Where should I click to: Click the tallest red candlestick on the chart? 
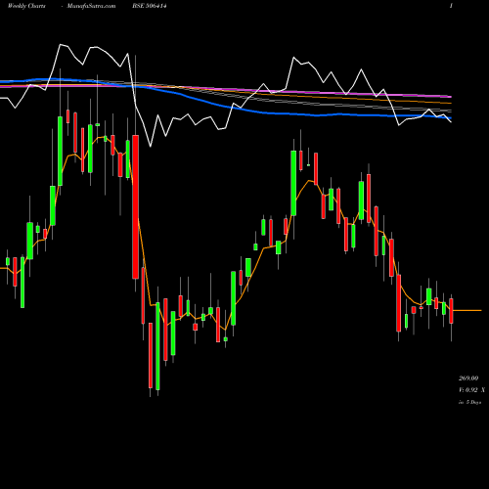[x=136, y=206]
